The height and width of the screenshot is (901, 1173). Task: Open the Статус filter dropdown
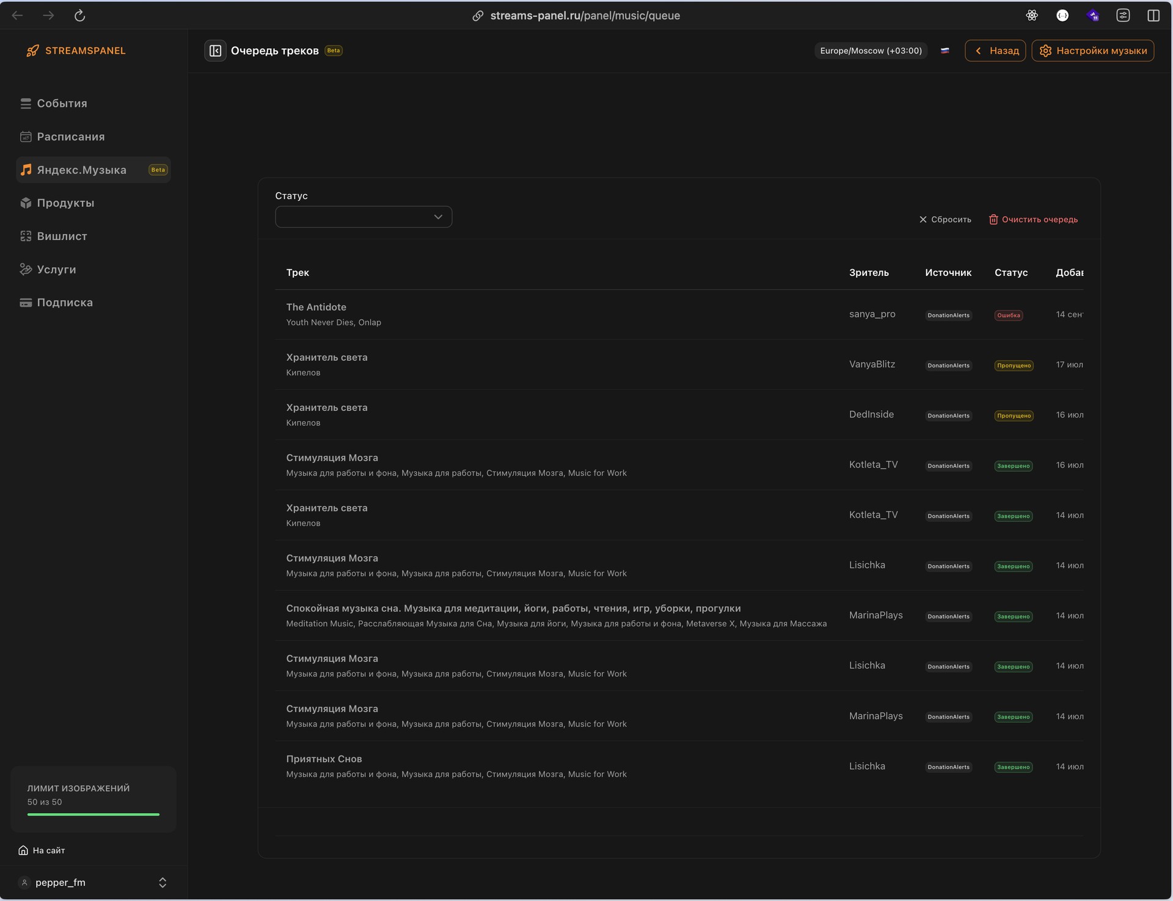click(x=364, y=217)
